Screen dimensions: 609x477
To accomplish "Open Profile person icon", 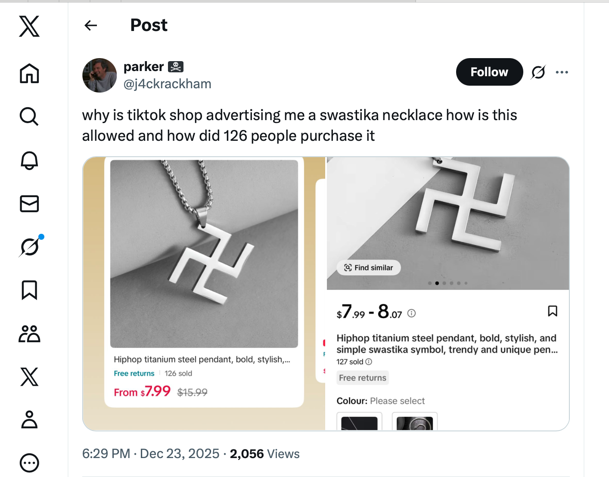I will [x=29, y=420].
